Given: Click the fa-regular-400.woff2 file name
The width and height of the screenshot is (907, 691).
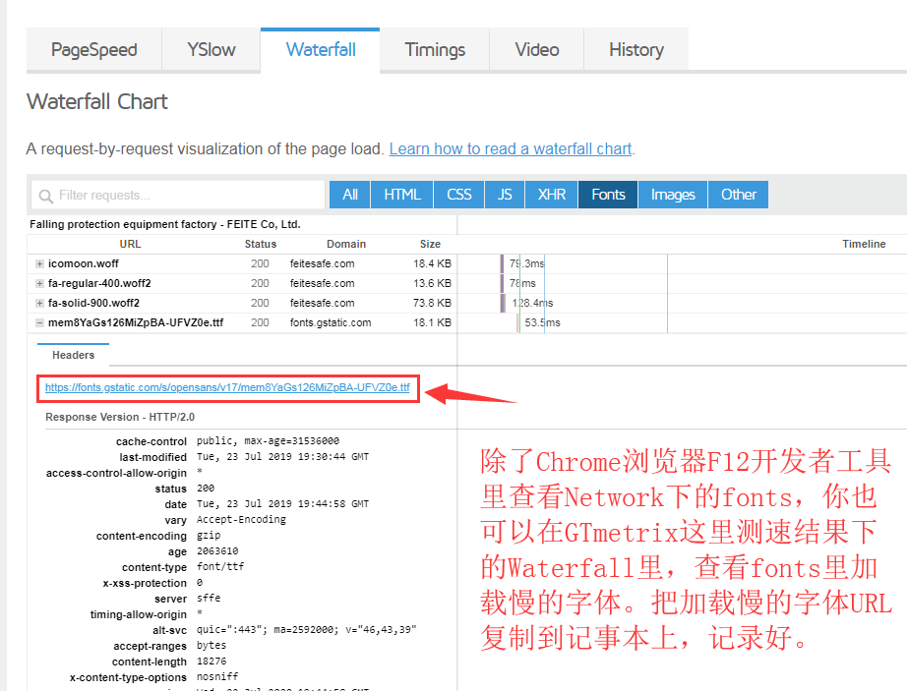Looking at the screenshot, I should coord(99,284).
